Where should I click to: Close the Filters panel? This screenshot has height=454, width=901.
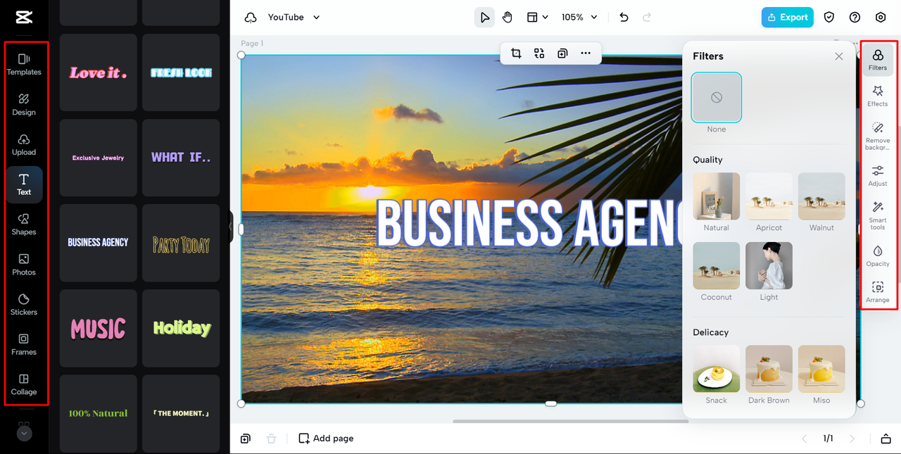click(x=839, y=56)
